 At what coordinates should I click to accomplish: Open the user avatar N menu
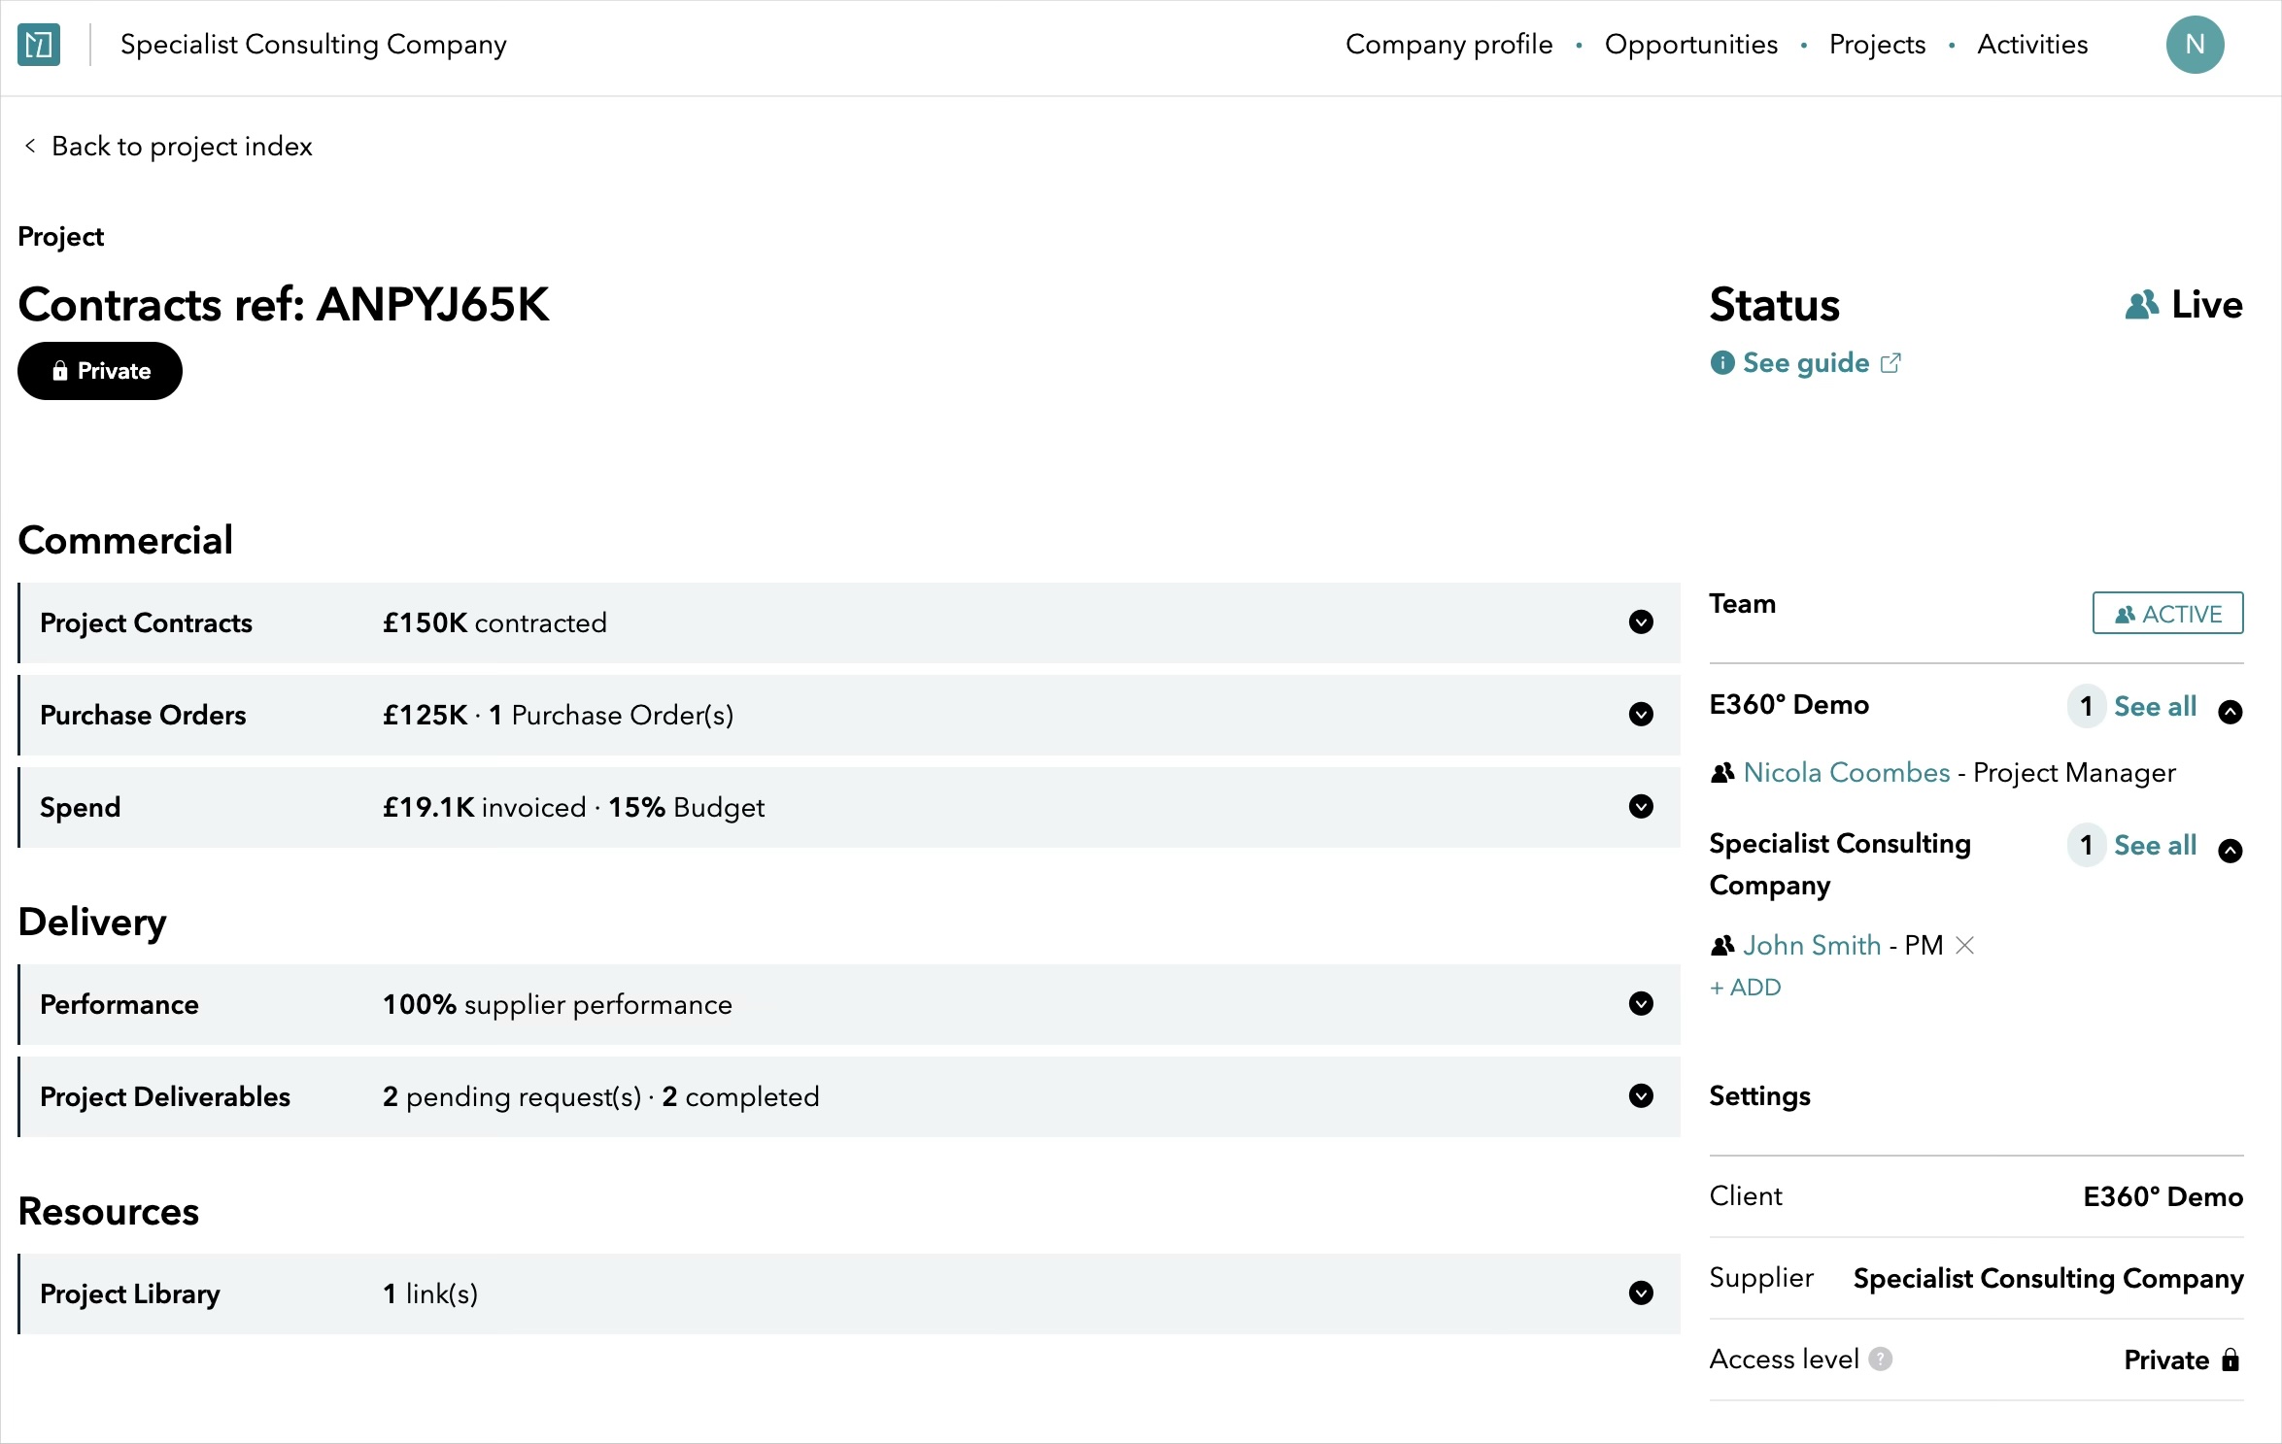pos(2195,45)
